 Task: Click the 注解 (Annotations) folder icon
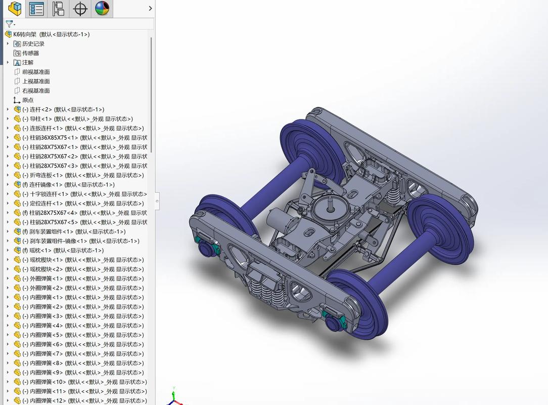(17, 62)
